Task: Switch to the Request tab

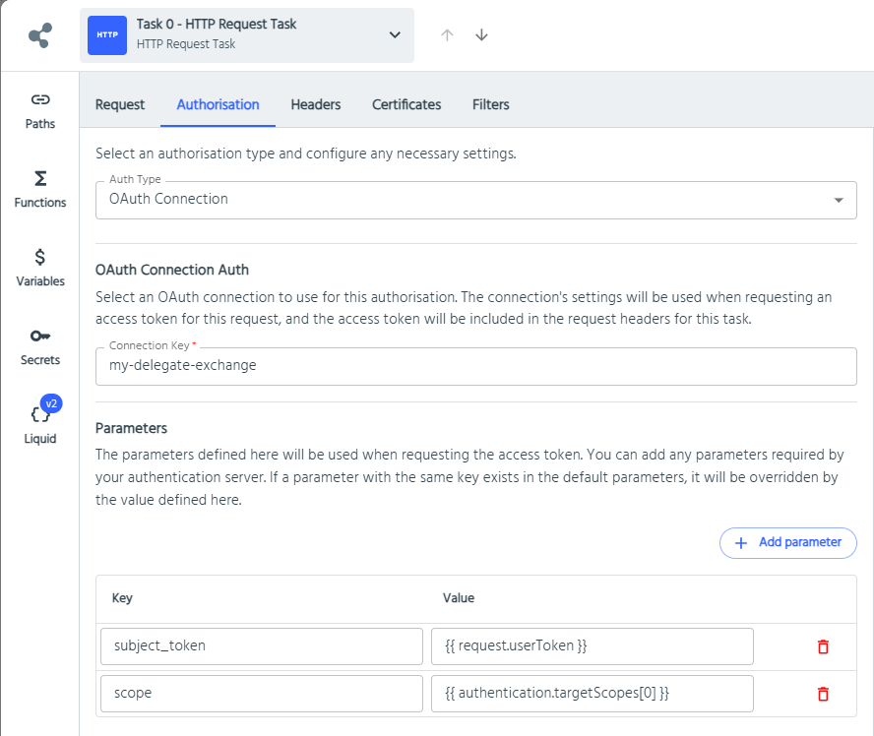Action: coord(120,104)
